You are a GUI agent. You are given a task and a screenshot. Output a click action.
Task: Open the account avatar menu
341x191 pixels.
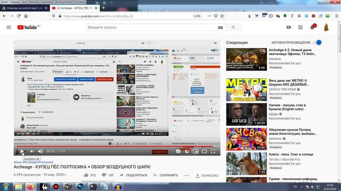[x=326, y=27]
